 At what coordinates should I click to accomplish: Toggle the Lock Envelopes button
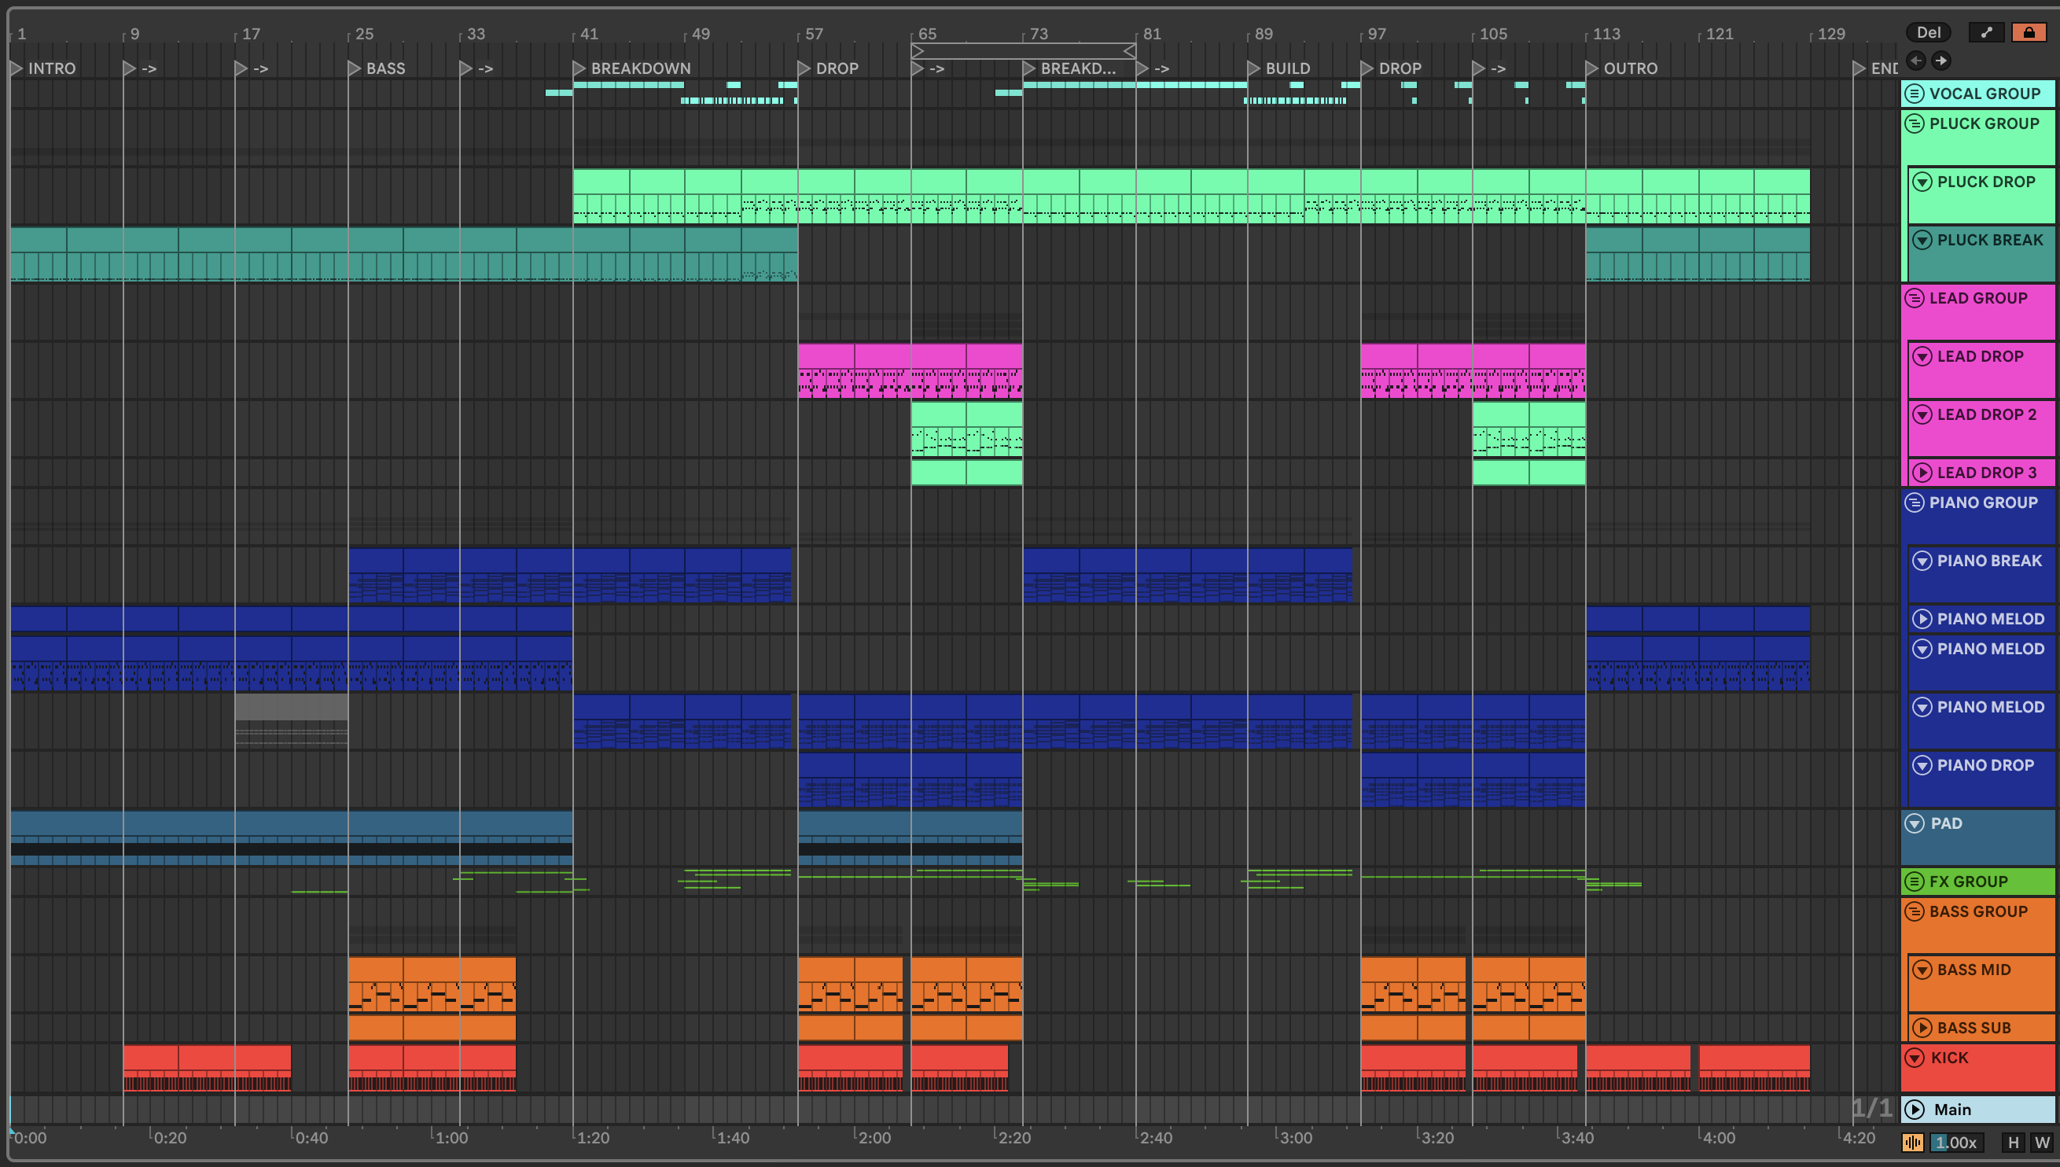tap(2028, 32)
